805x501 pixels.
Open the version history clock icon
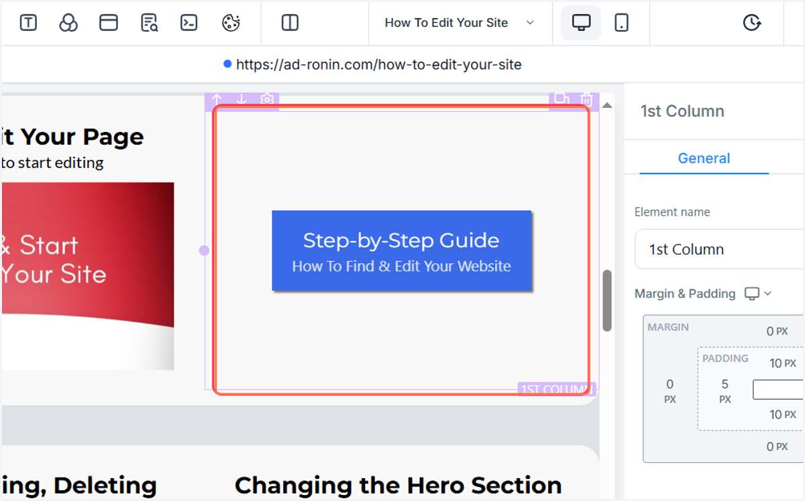click(x=752, y=23)
